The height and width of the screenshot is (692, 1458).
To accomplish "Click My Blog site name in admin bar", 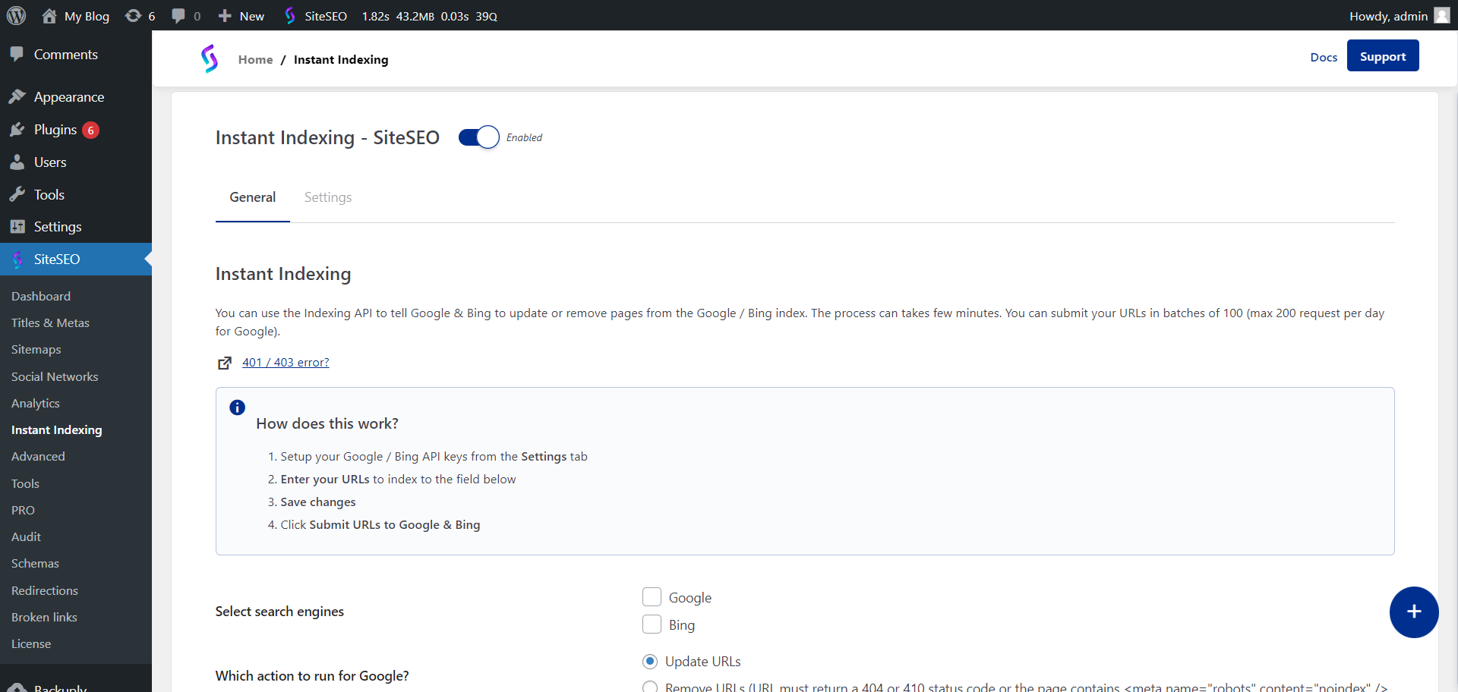I will [x=87, y=16].
